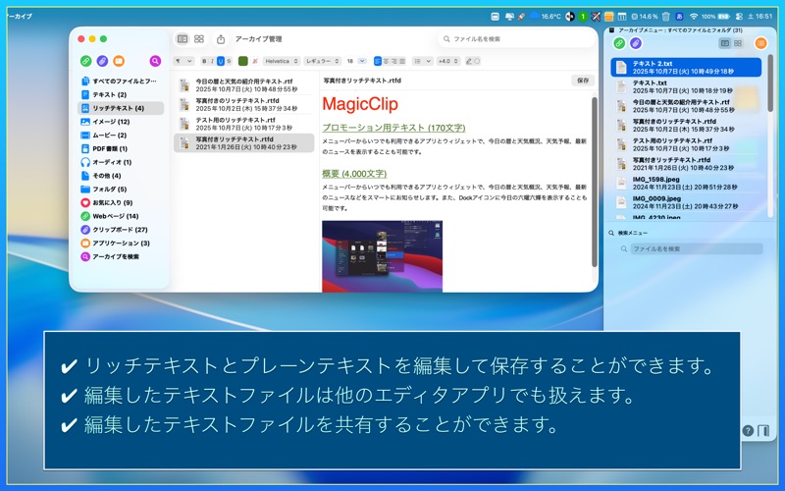Align text center

click(386, 61)
